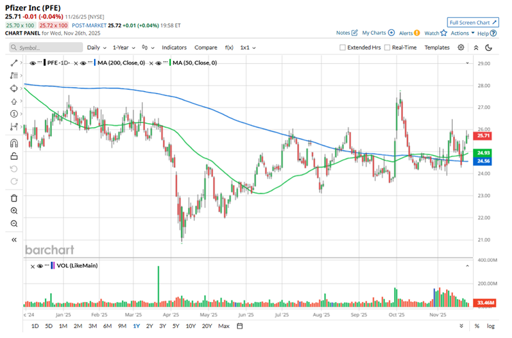Hide the VOL indicator eye icon
Image resolution: width=512 pixels, height=338 pixels.
tap(40, 266)
